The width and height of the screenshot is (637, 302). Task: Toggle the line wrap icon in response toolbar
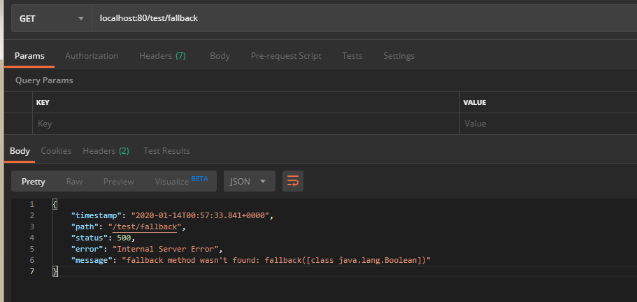(x=293, y=182)
